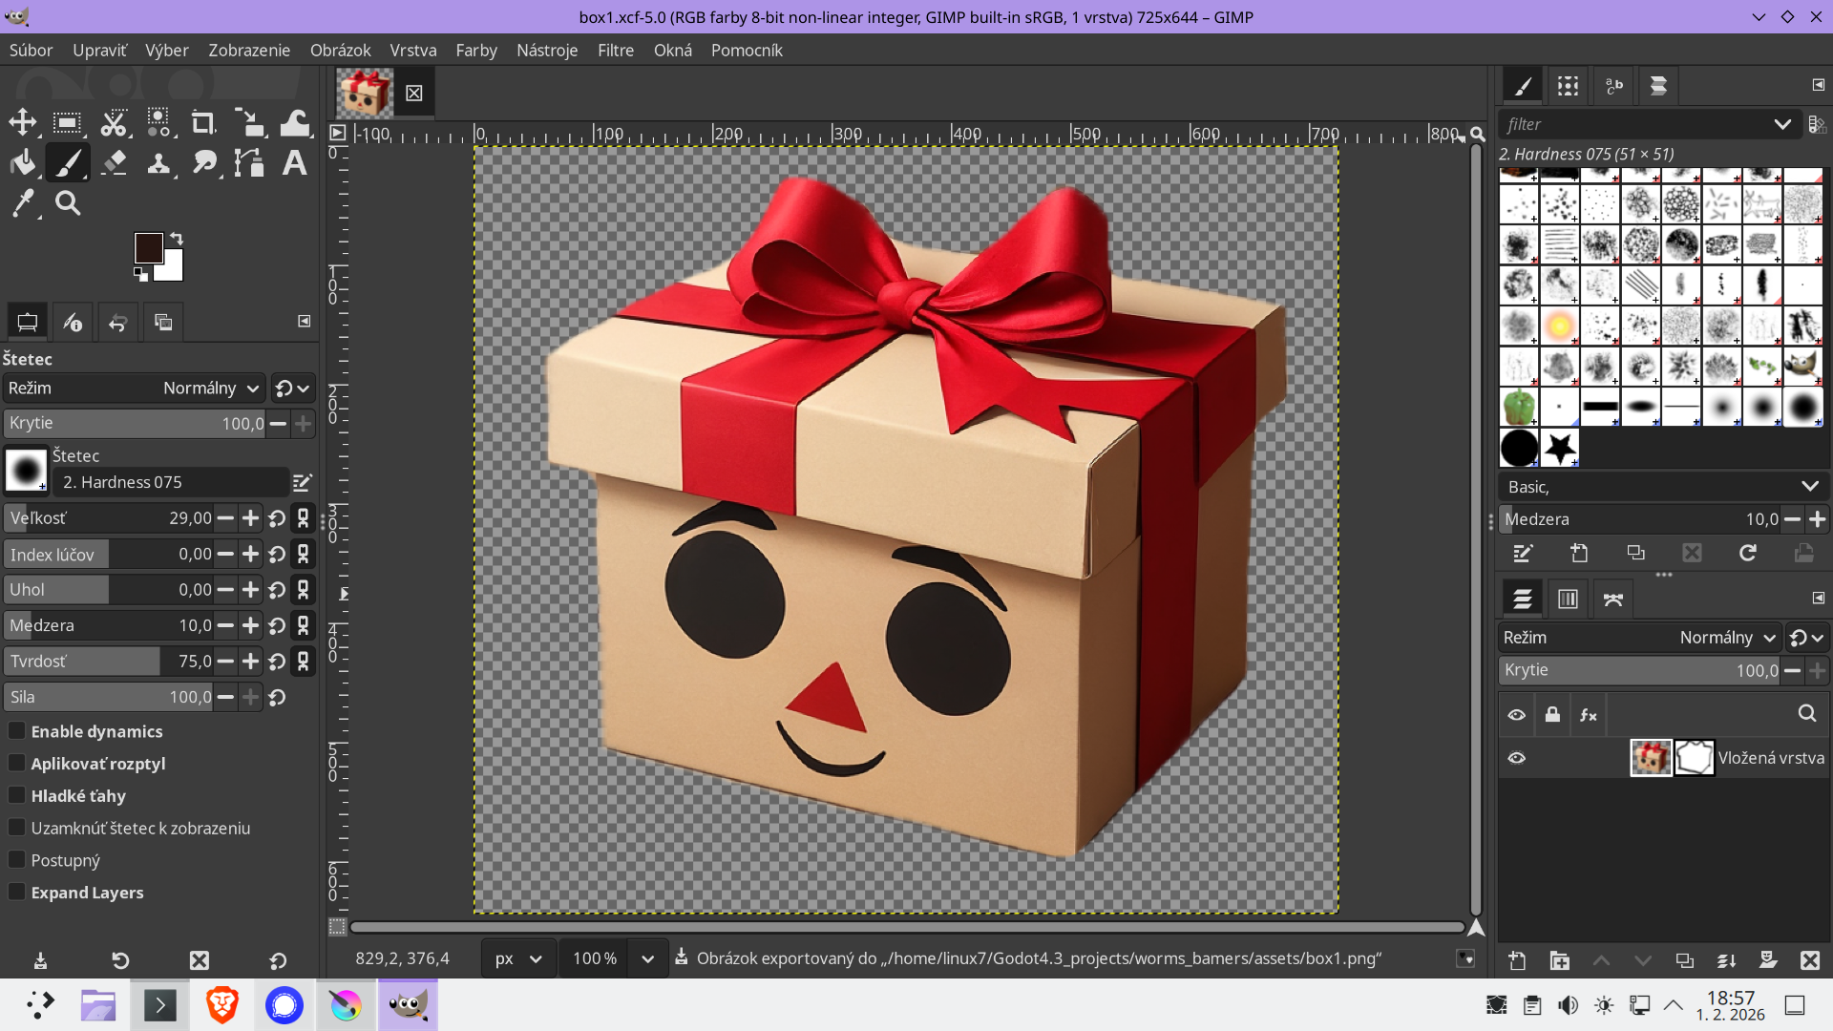The width and height of the screenshot is (1833, 1031).
Task: Open the Vrstva menu
Action: tap(412, 50)
